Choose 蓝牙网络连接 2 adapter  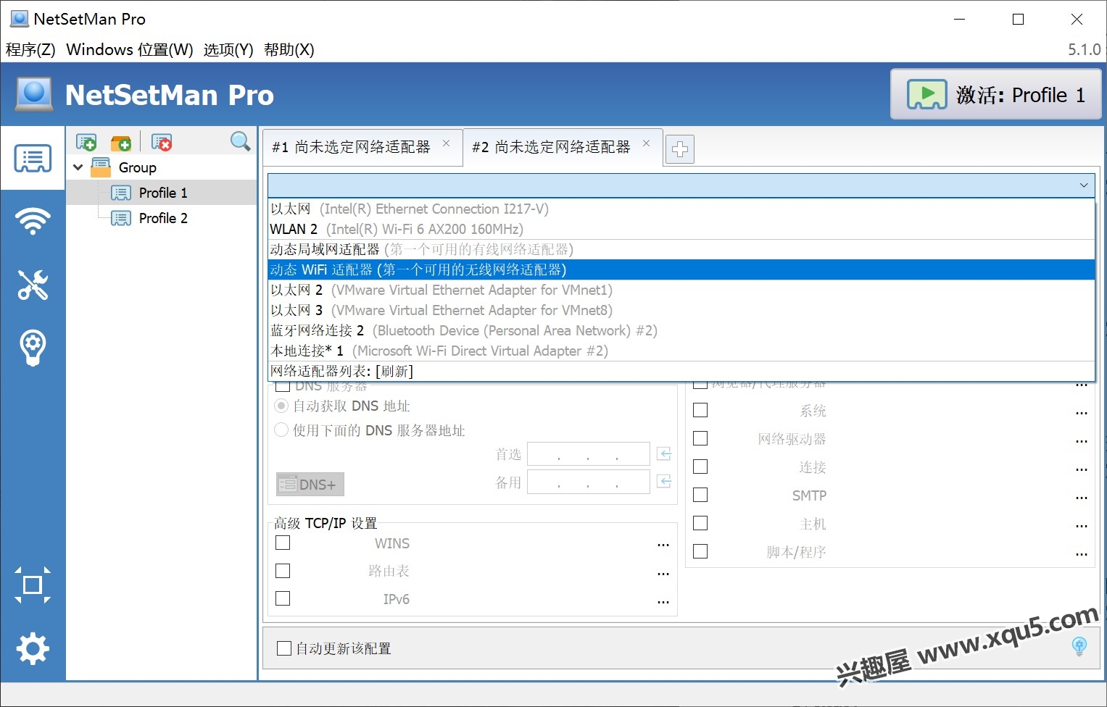pos(681,330)
